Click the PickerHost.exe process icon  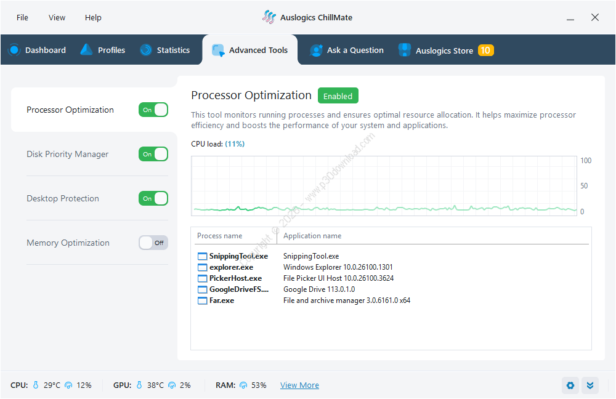coord(202,278)
